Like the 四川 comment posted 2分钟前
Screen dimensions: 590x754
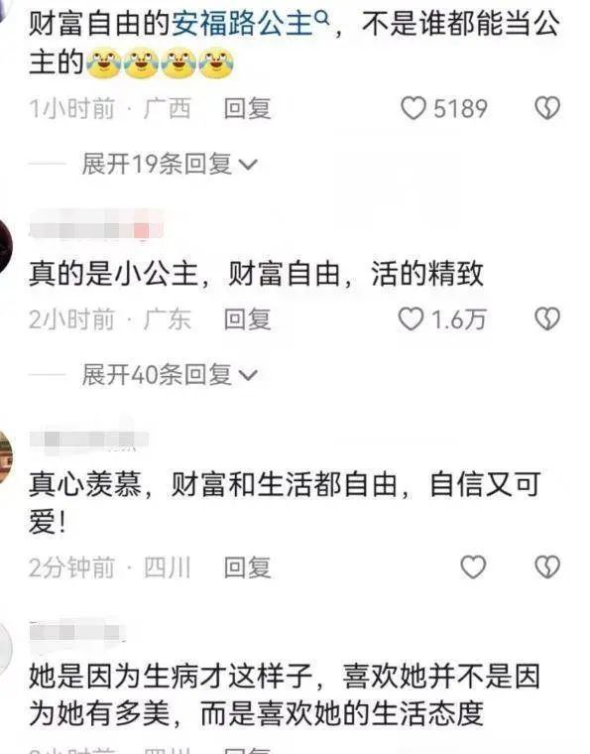click(473, 566)
